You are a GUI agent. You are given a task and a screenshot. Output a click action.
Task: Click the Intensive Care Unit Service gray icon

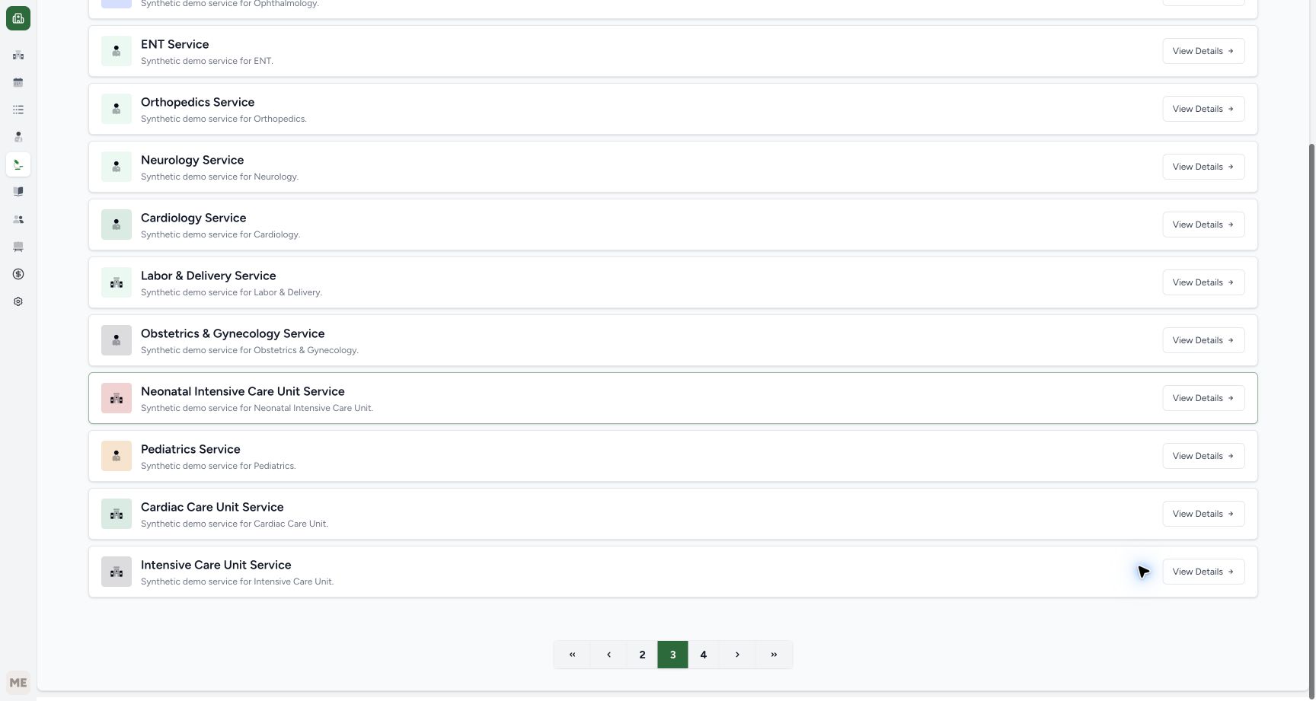click(117, 572)
